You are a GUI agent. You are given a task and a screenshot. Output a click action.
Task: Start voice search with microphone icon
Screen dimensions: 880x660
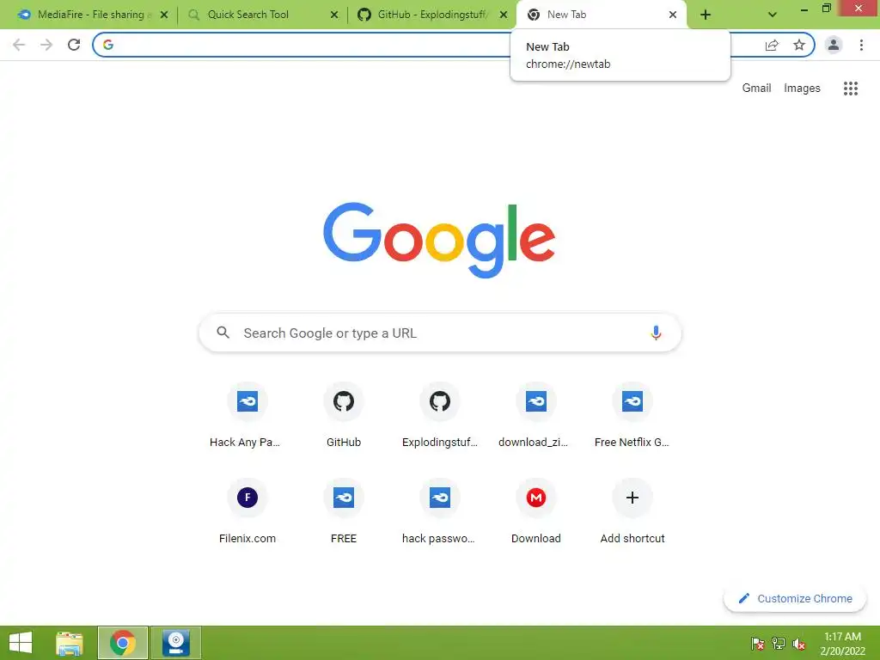[x=656, y=333]
